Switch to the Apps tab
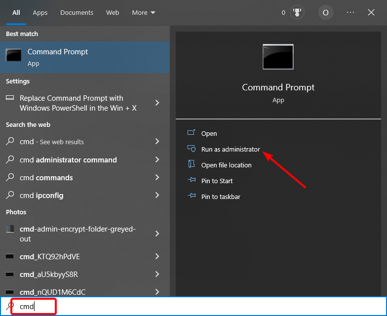This screenshot has height=316, width=387. (x=40, y=13)
